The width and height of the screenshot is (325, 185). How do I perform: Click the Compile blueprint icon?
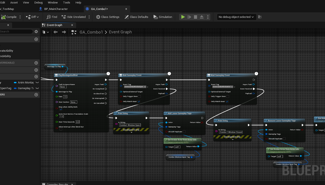[x=4, y=17]
